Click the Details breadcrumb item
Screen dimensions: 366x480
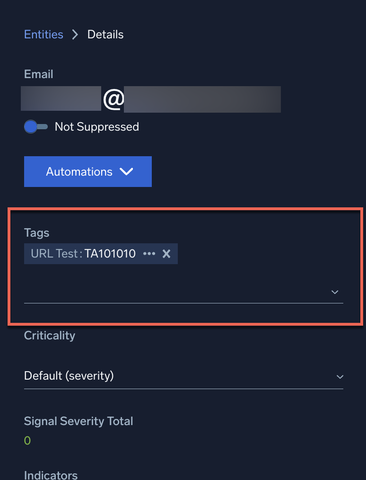pos(105,35)
